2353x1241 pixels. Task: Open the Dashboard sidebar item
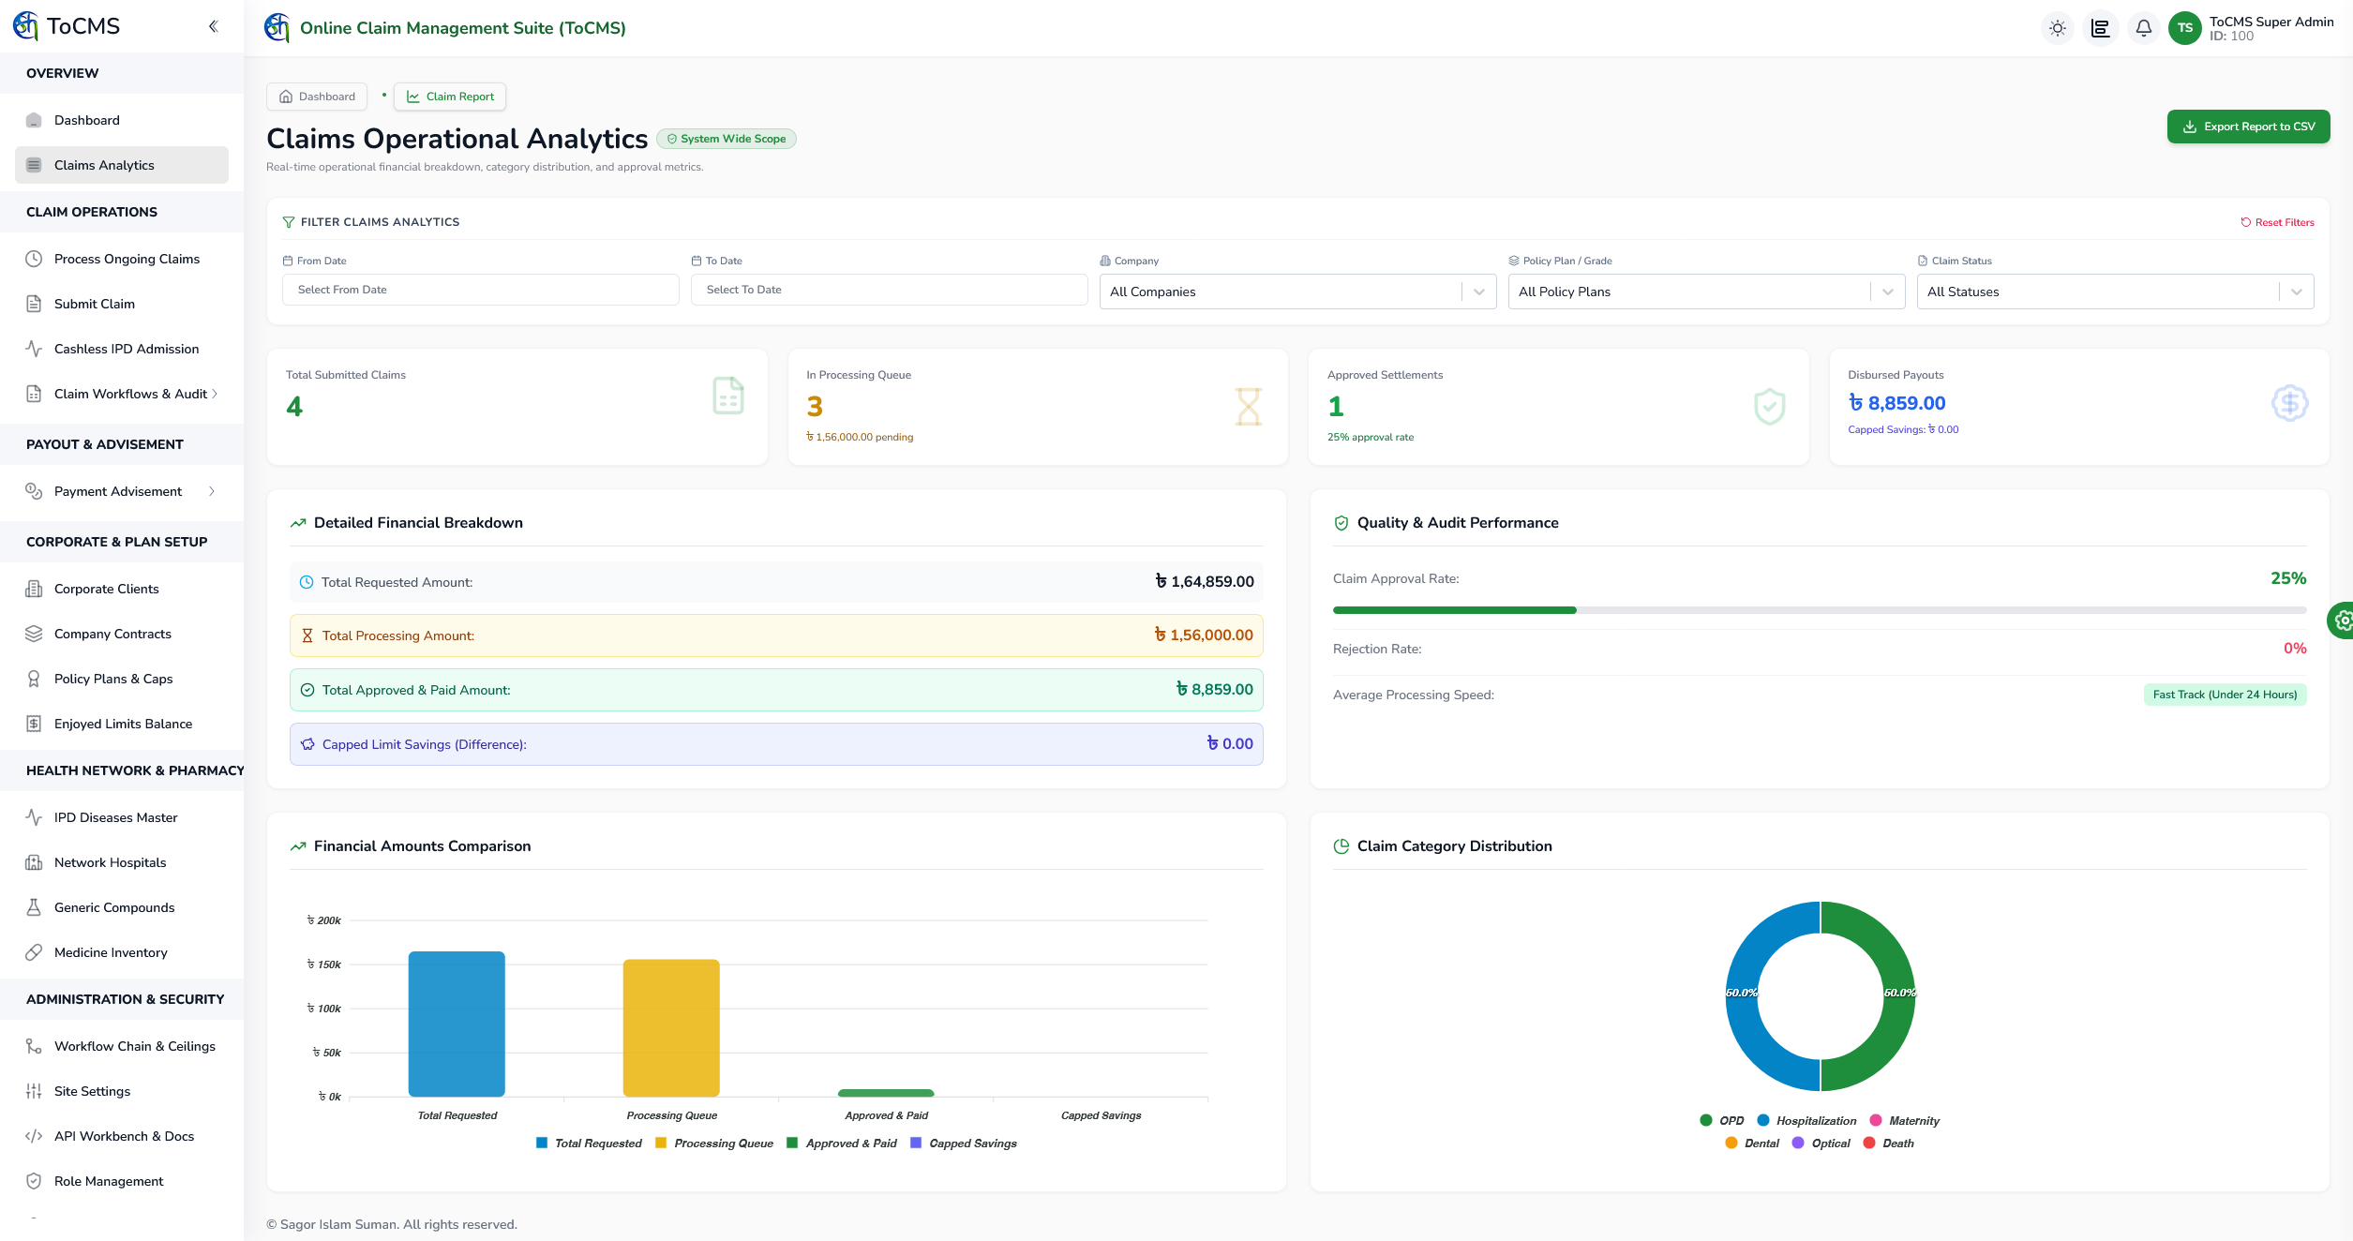(x=122, y=120)
